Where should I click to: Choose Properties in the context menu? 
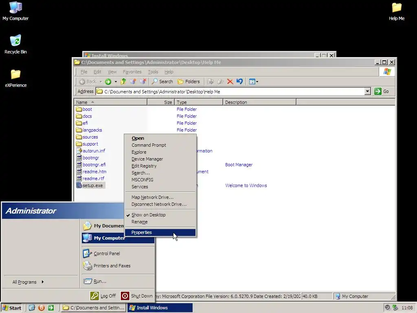pos(160,232)
